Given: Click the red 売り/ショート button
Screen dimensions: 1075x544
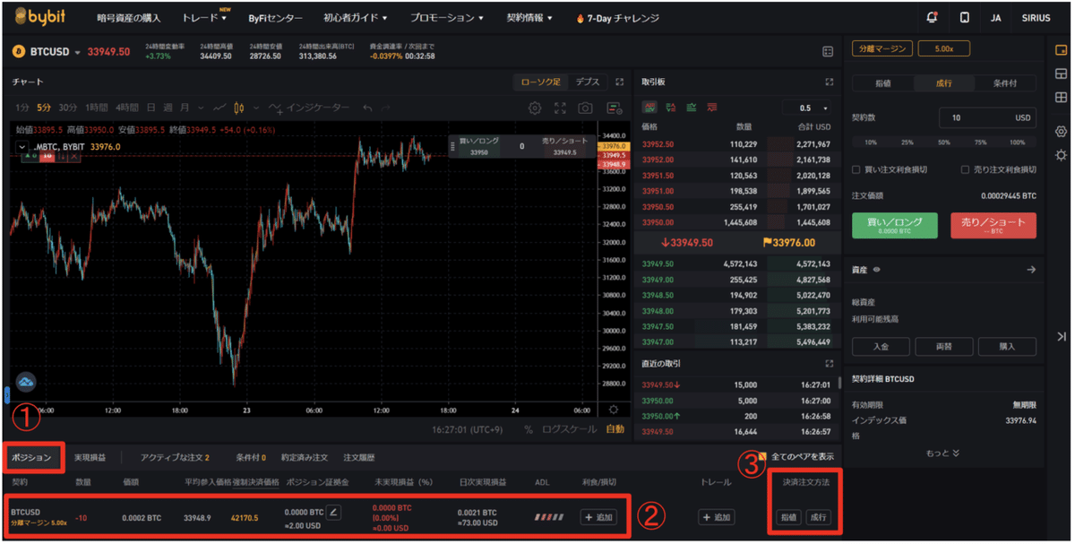Looking at the screenshot, I should (993, 225).
